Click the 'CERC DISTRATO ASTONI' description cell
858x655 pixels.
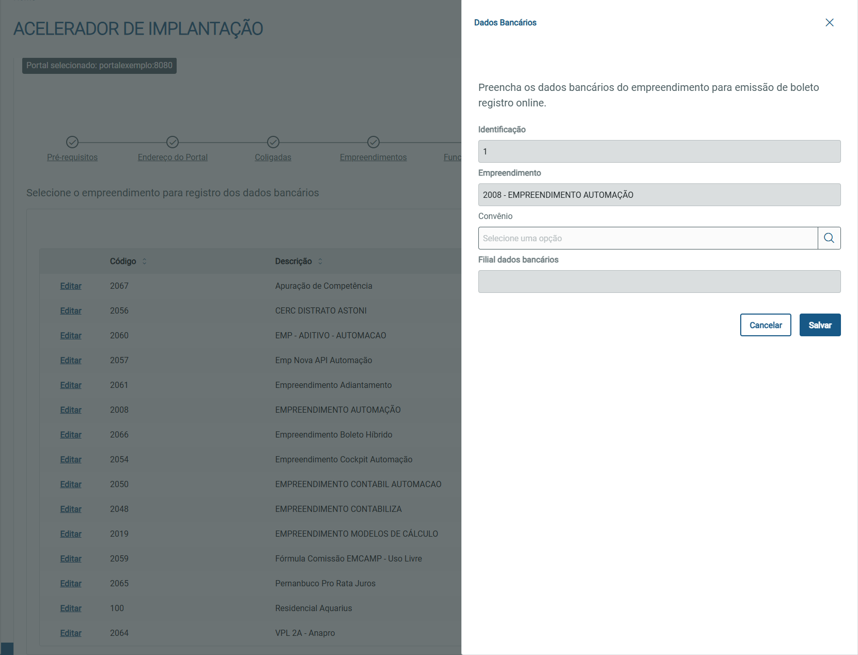(x=321, y=311)
